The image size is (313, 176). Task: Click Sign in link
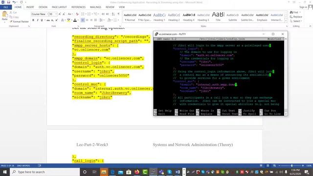[303, 7]
